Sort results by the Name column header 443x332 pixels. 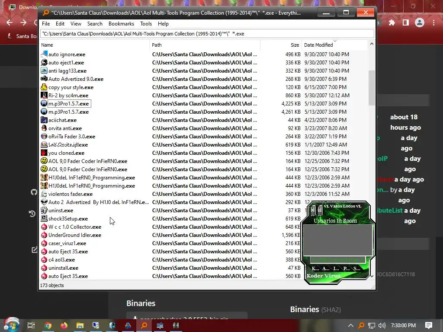tap(94, 45)
